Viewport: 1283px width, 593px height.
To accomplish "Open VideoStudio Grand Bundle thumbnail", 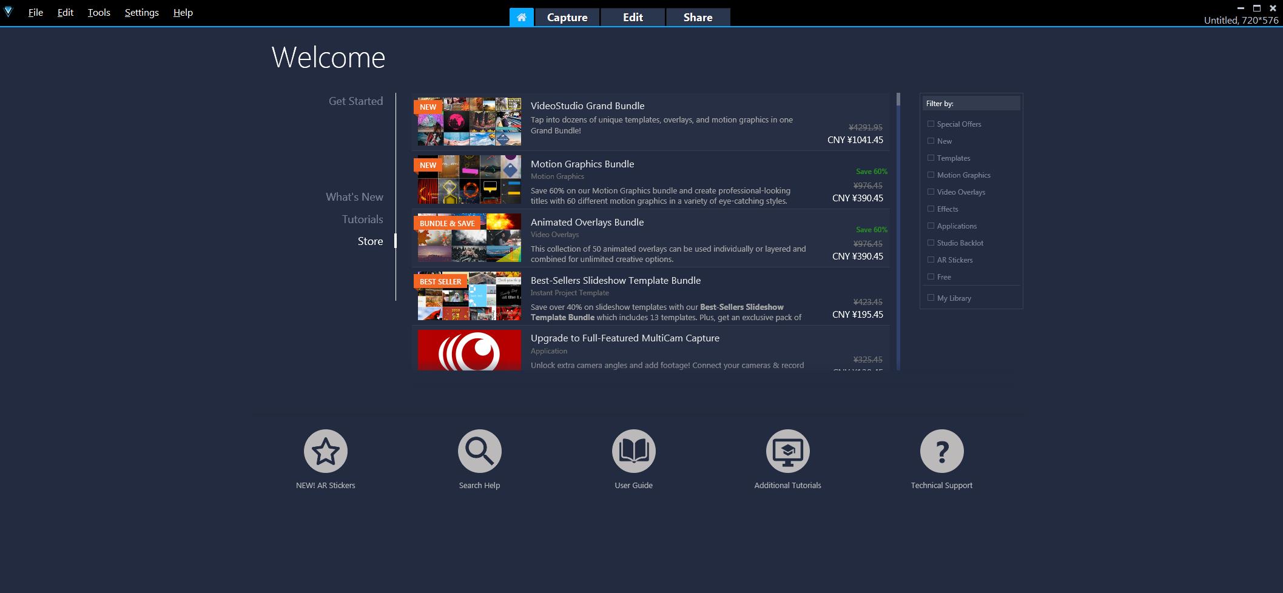I will (469, 122).
